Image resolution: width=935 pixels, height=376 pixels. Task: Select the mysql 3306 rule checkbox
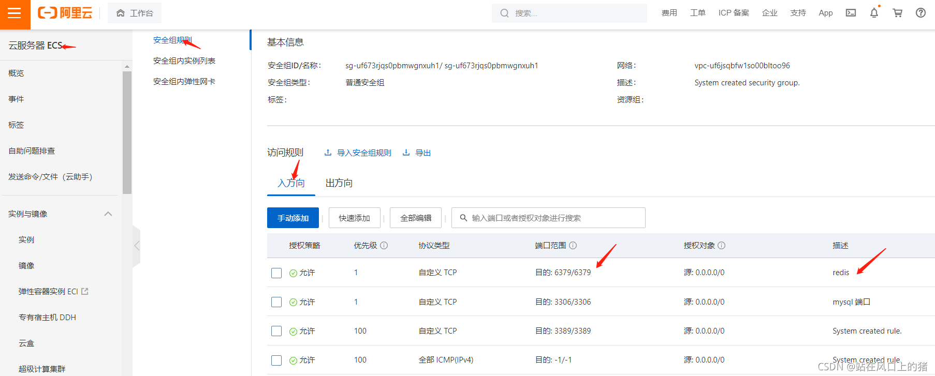pyautogui.click(x=276, y=302)
